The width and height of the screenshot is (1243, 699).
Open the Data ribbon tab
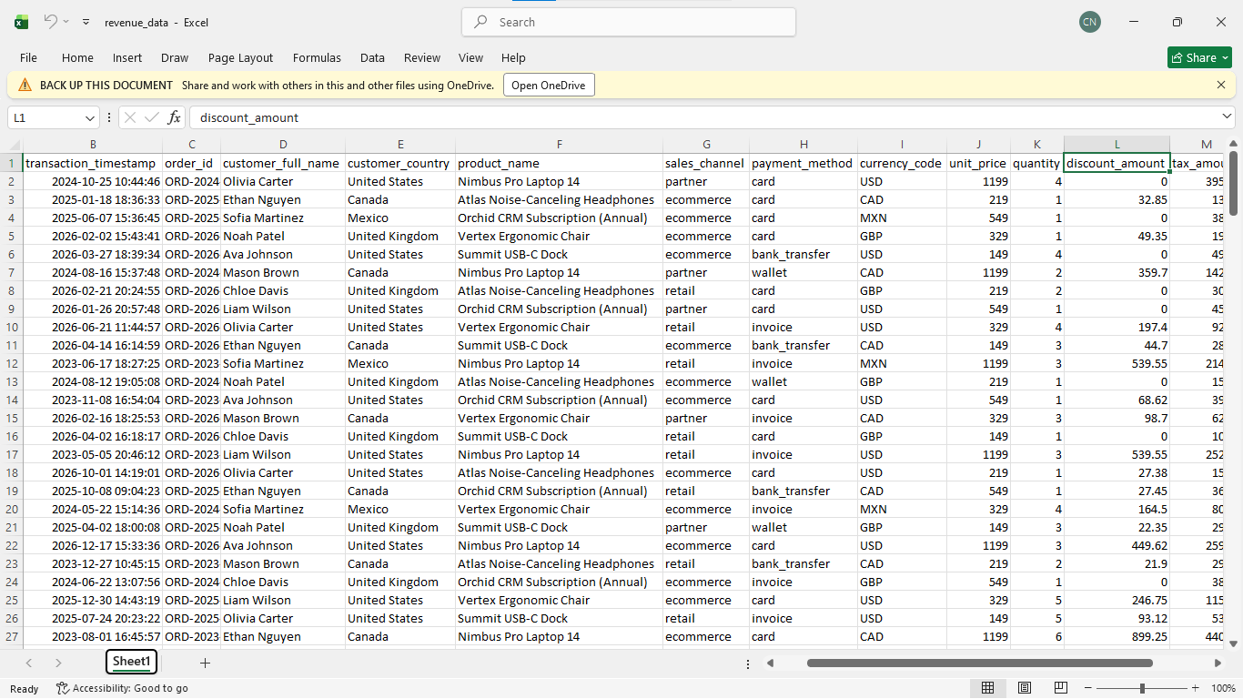(x=372, y=57)
